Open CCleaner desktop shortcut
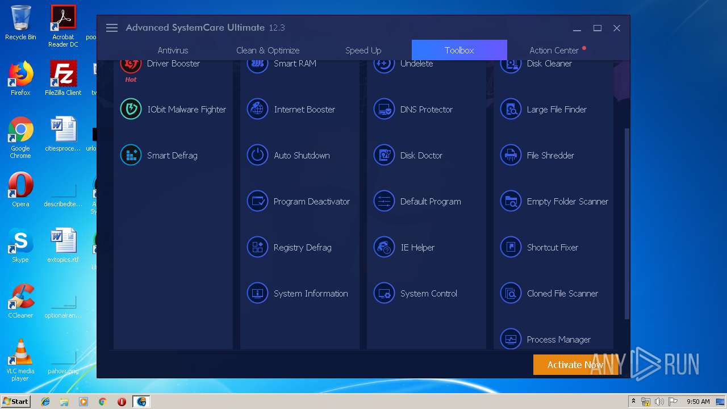Viewport: 727px width, 409px height. (20, 301)
